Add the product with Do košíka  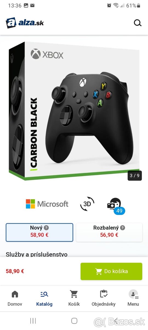click(111, 271)
